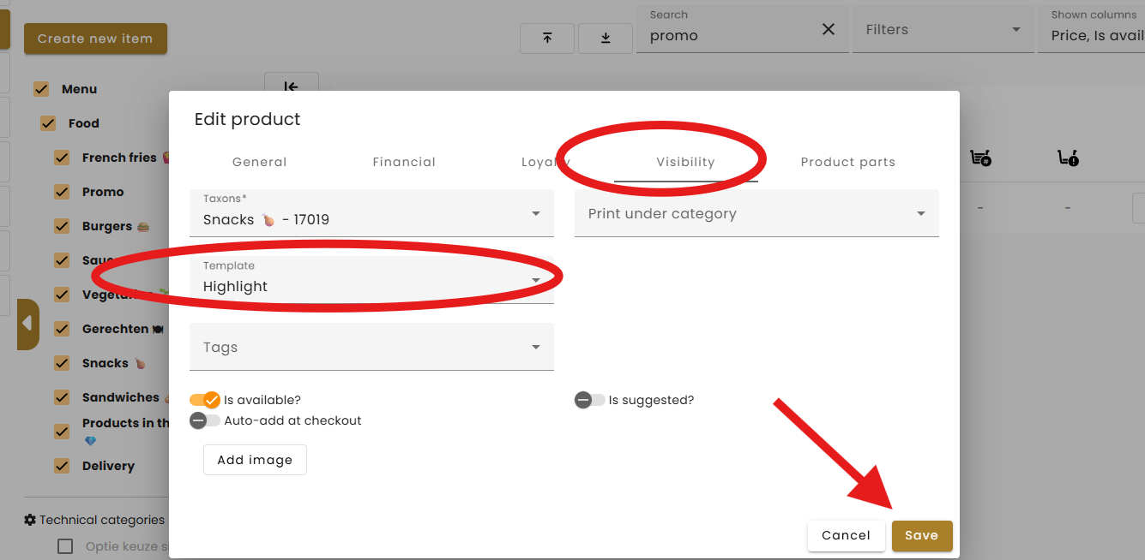The width and height of the screenshot is (1145, 560).
Task: Open the Product parts tab
Action: [x=847, y=162]
